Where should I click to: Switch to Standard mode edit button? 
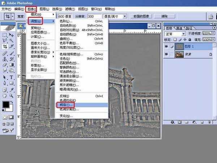point(5,117)
